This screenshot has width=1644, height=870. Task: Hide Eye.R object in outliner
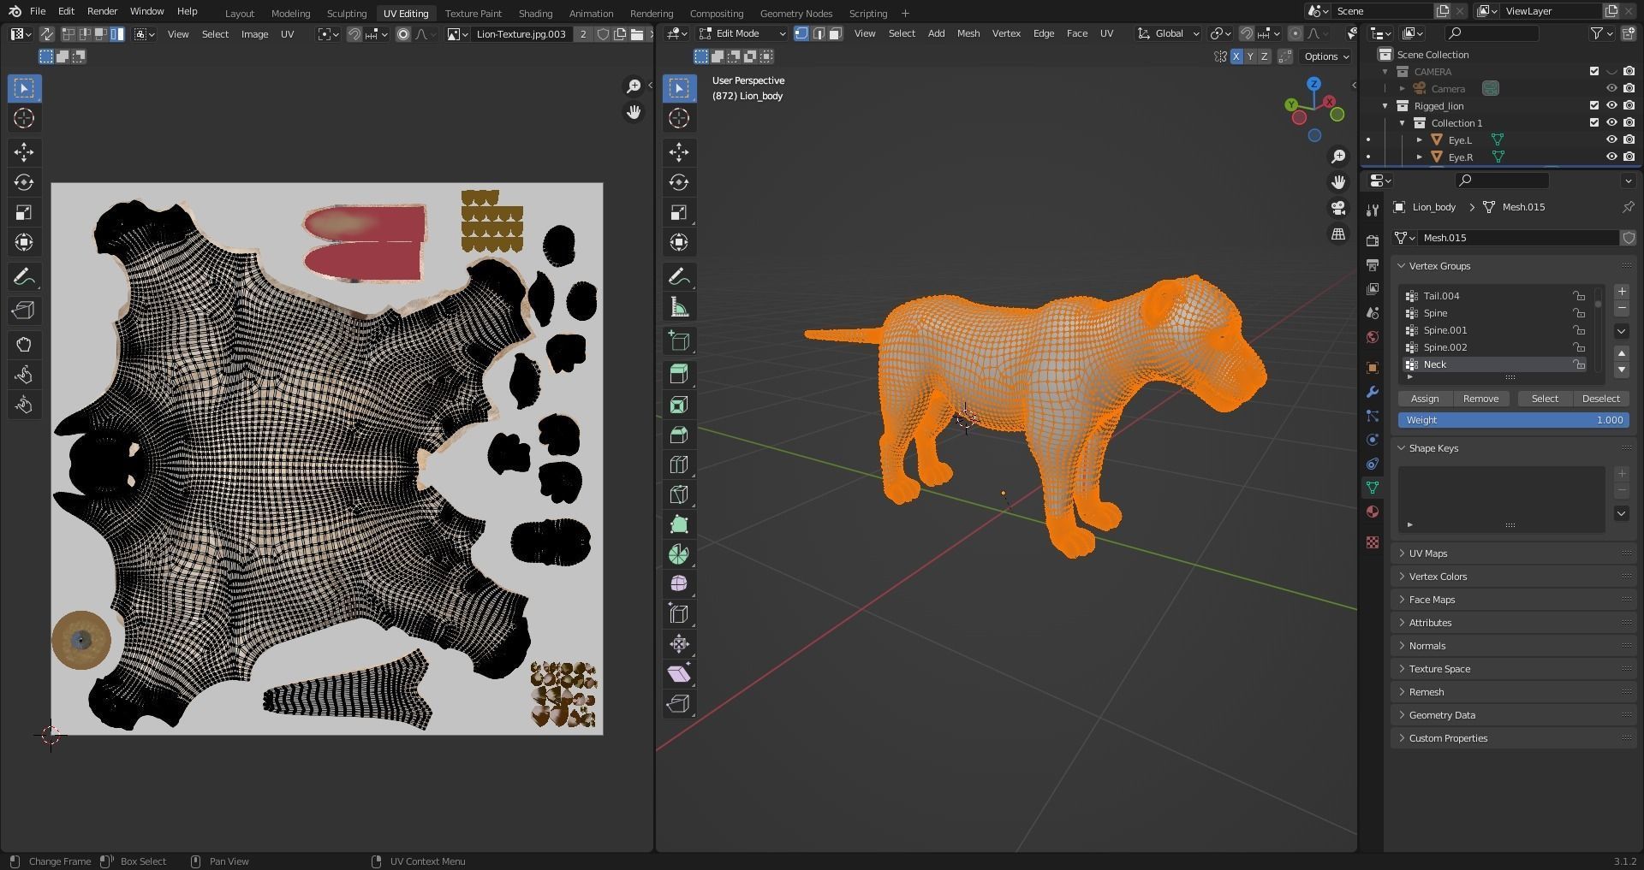1611,157
